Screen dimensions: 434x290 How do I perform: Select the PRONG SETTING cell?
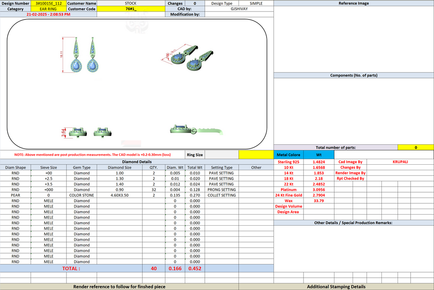[x=222, y=190]
